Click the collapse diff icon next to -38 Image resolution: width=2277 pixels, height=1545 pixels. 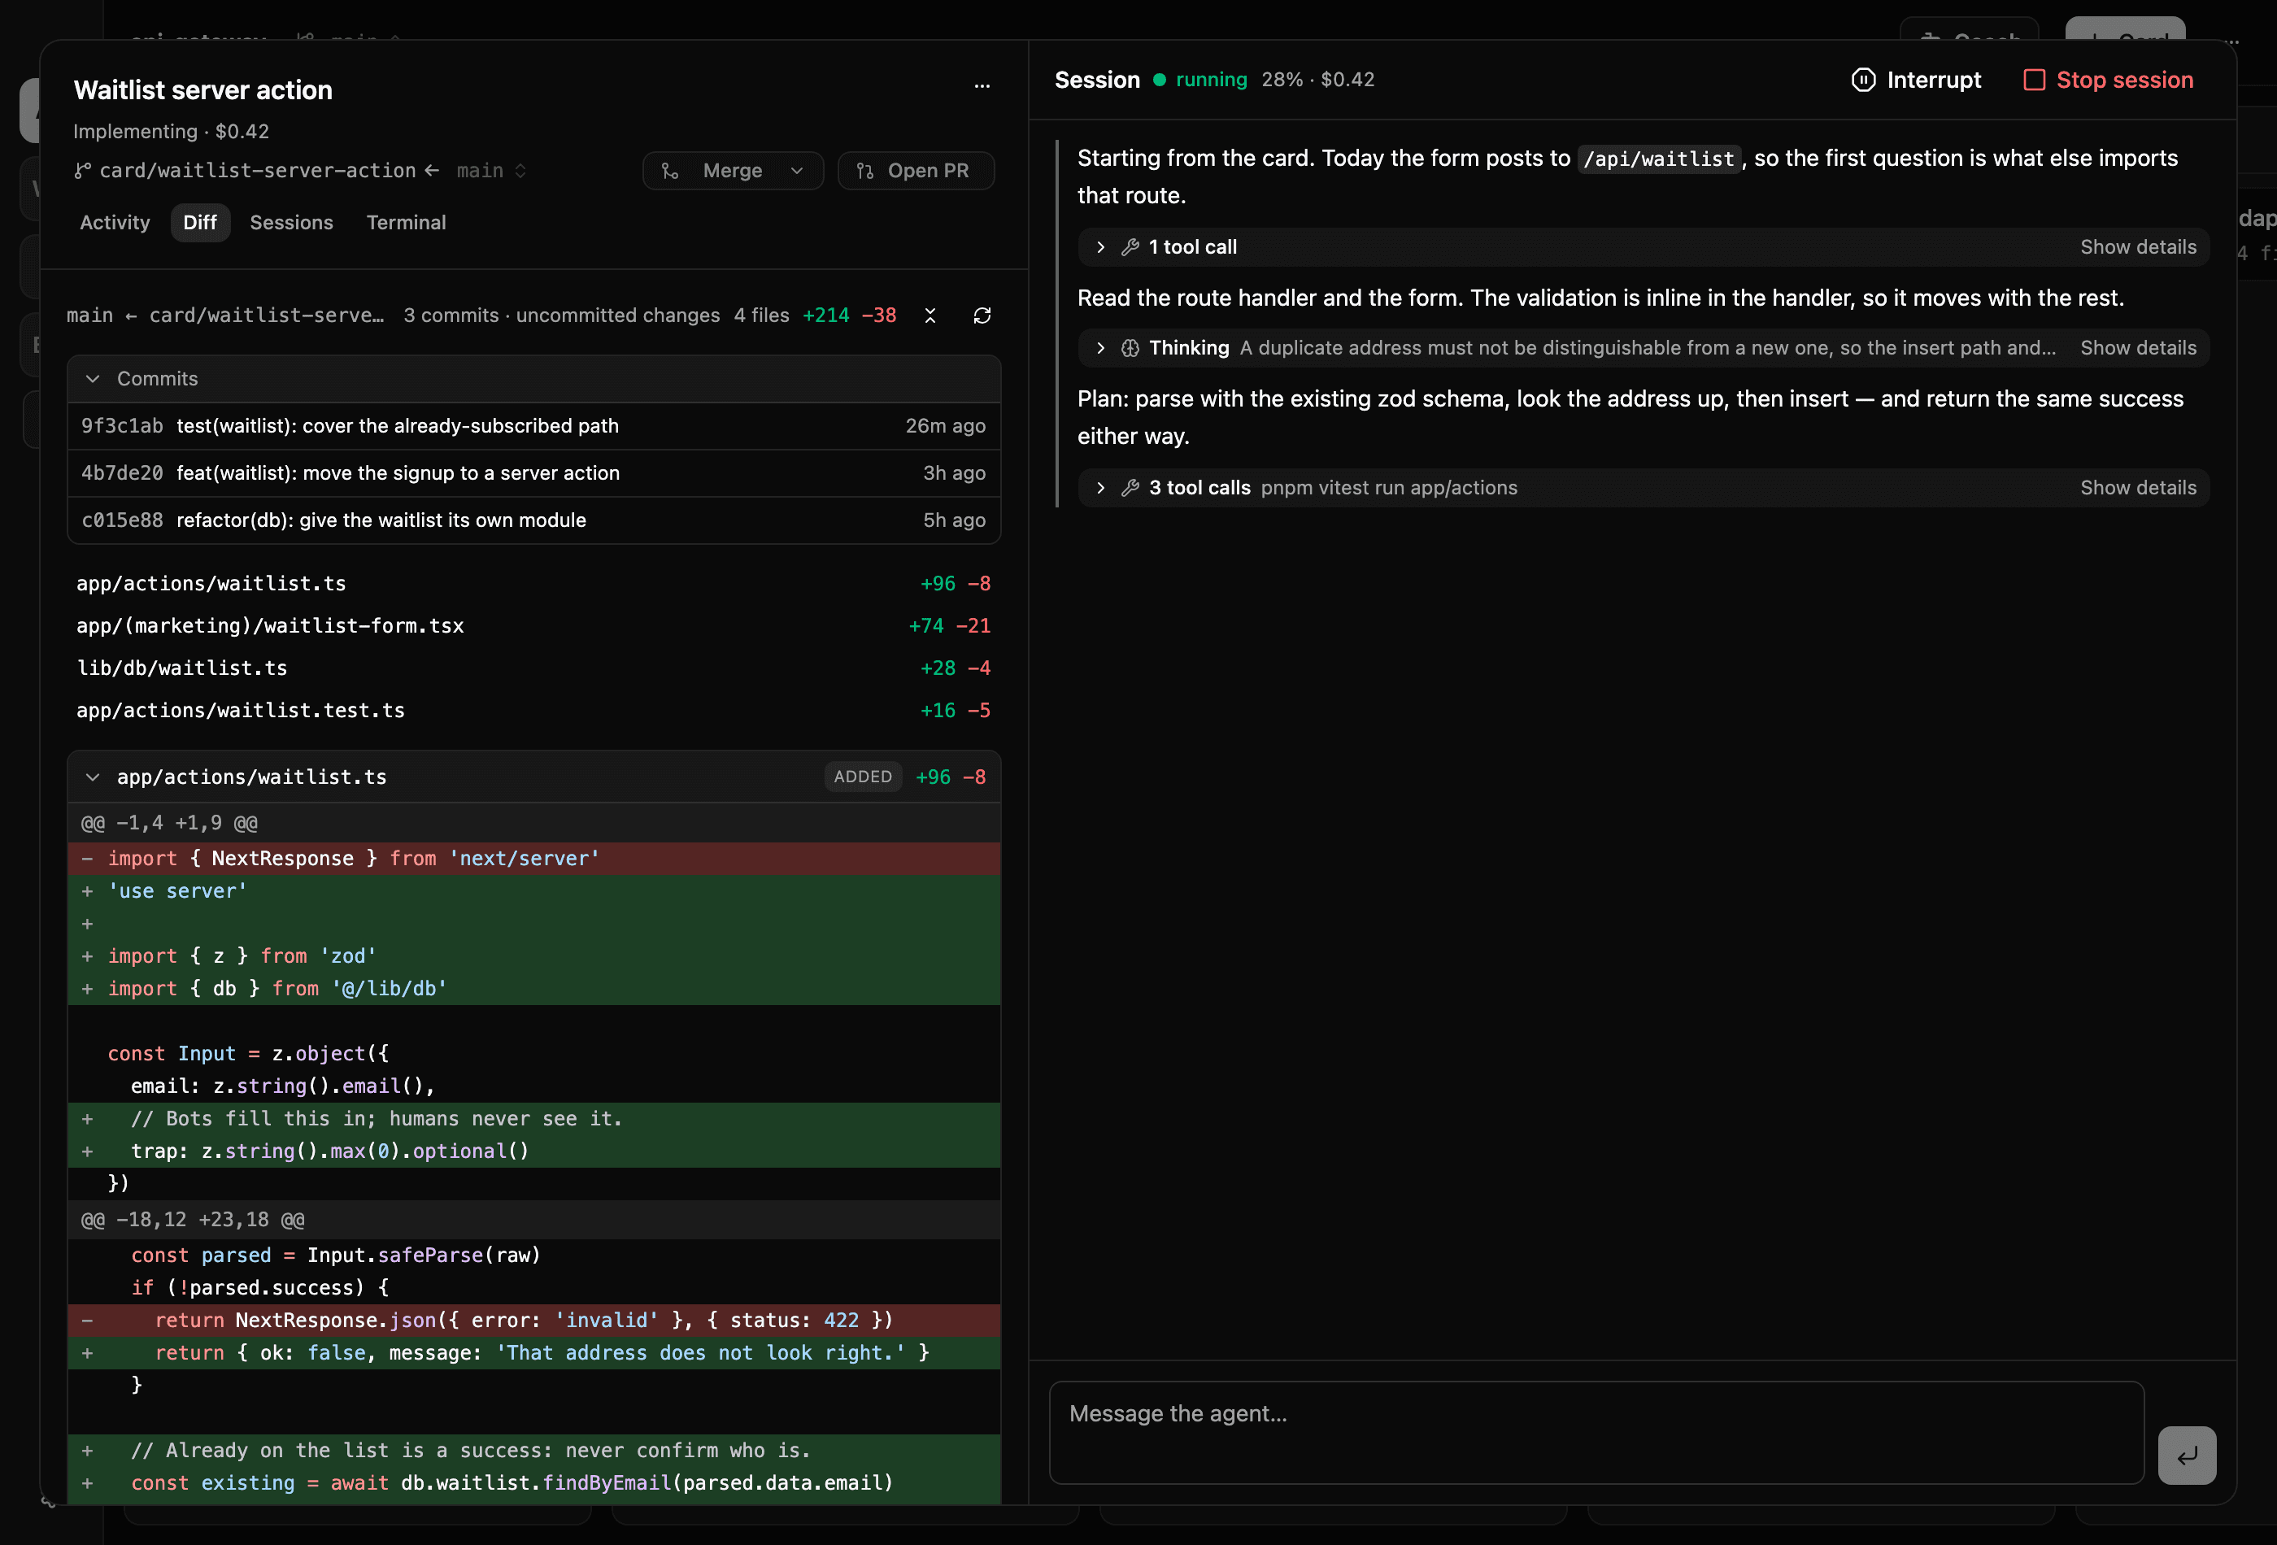coord(930,316)
